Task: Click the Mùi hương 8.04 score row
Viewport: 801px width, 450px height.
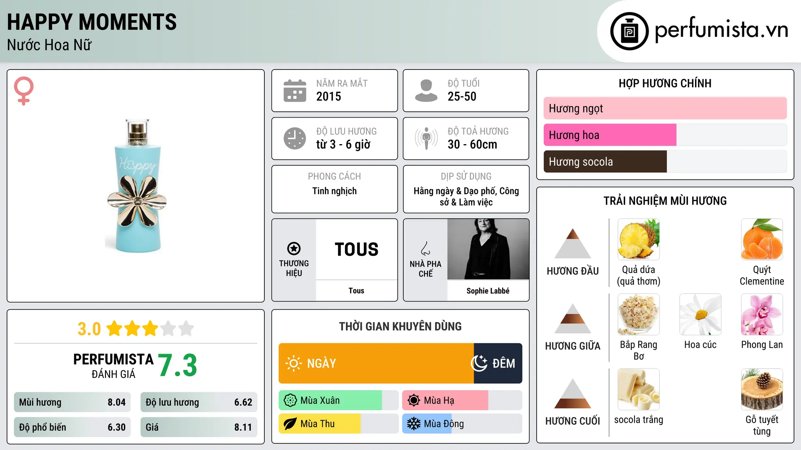Action: pos(72,402)
